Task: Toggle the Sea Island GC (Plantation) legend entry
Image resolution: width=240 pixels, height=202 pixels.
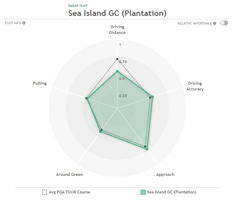Action: click(168, 192)
